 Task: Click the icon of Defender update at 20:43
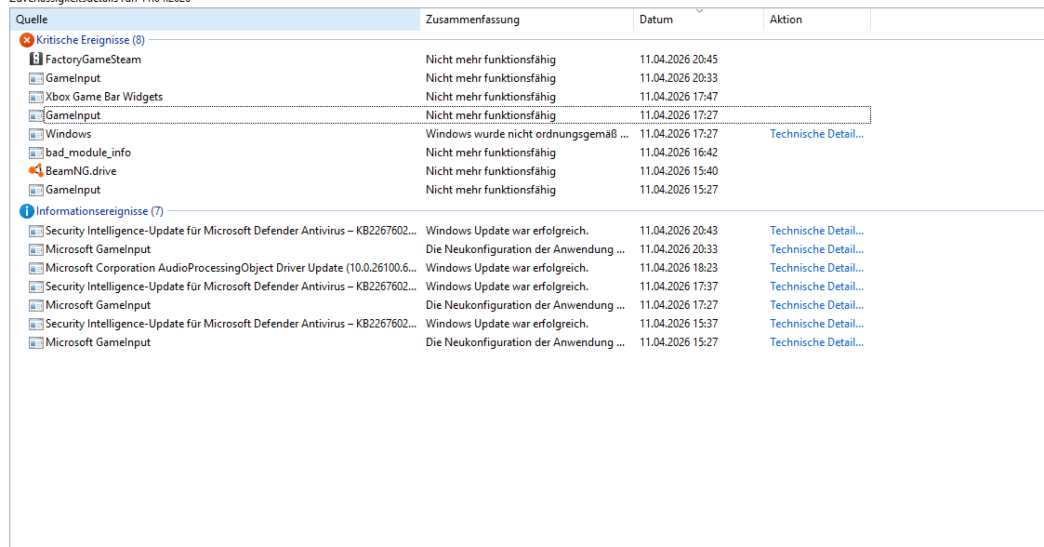click(36, 231)
